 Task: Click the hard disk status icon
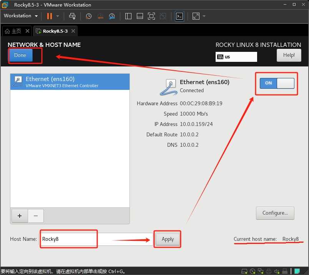click(x=244, y=272)
